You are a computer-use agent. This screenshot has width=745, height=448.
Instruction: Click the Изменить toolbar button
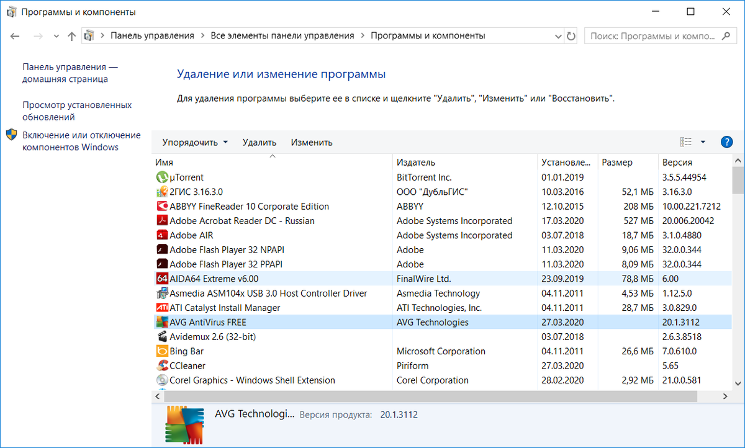point(312,142)
